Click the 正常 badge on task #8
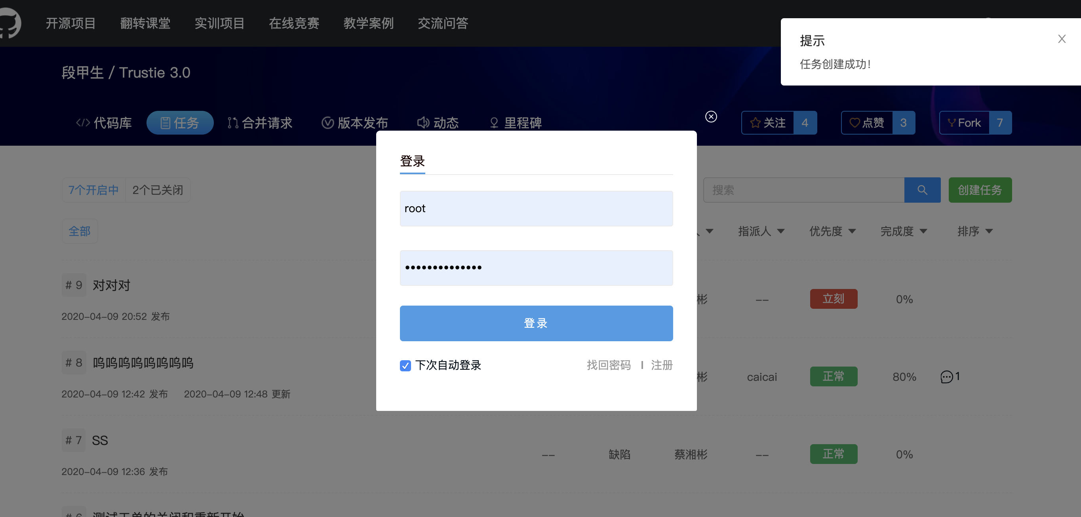The width and height of the screenshot is (1081, 517). [834, 376]
